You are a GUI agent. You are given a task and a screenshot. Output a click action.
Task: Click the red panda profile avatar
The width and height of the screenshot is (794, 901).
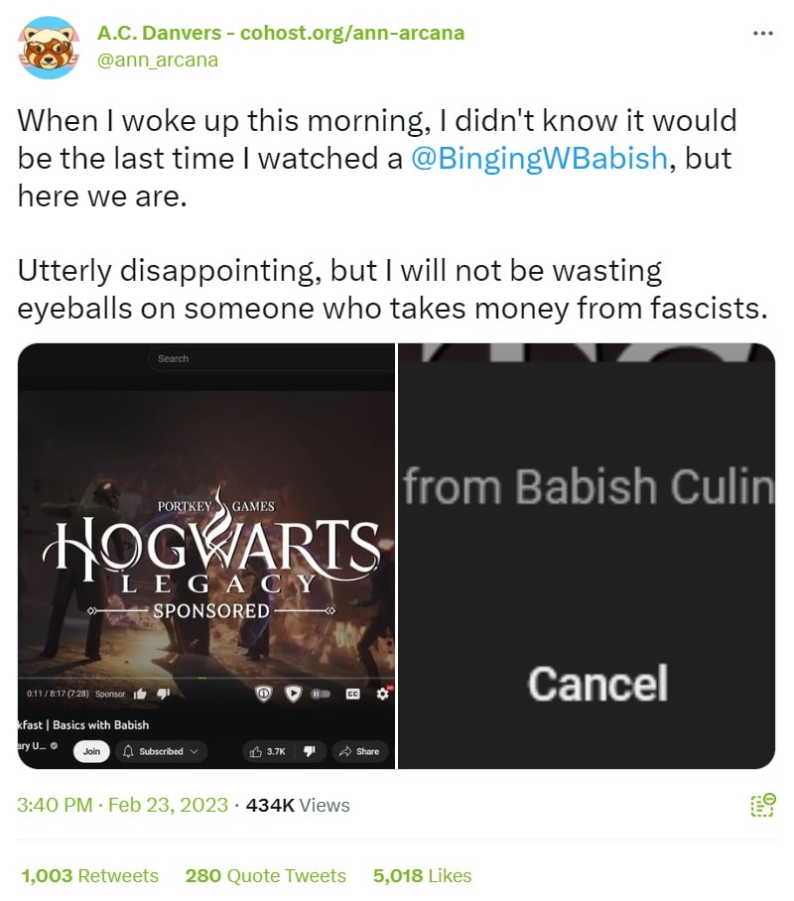click(50, 48)
